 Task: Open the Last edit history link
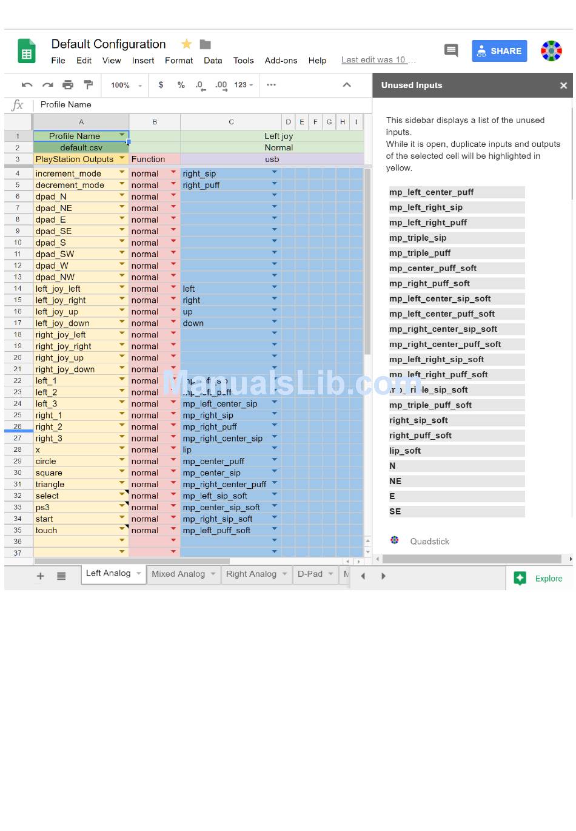click(378, 60)
